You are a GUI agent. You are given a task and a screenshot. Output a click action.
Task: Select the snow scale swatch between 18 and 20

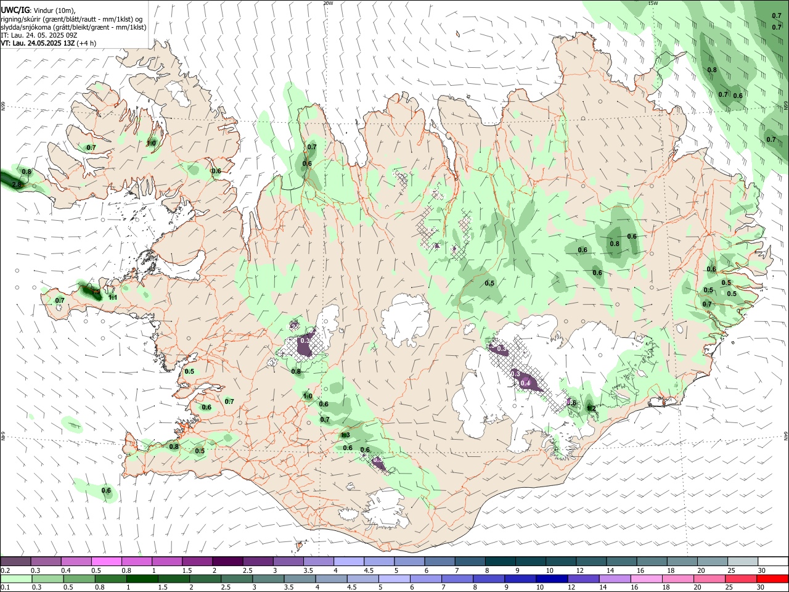point(682,562)
